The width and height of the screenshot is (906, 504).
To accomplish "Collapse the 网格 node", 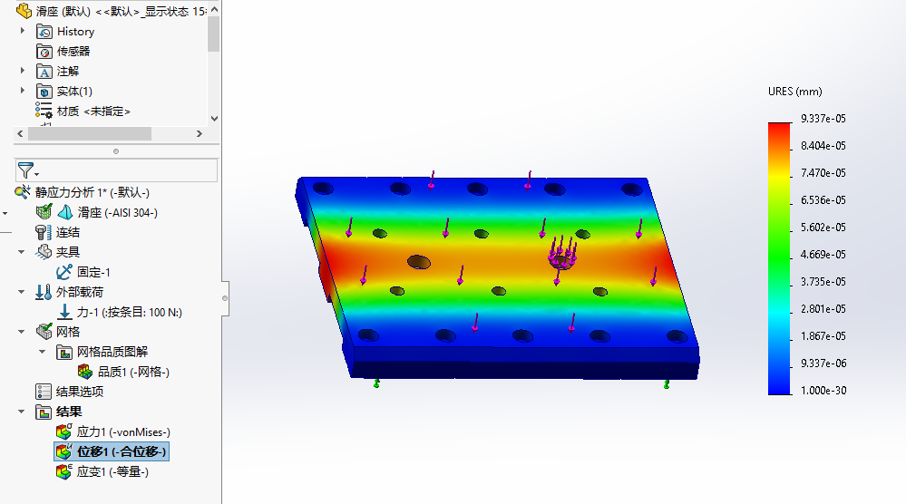I will [22, 332].
